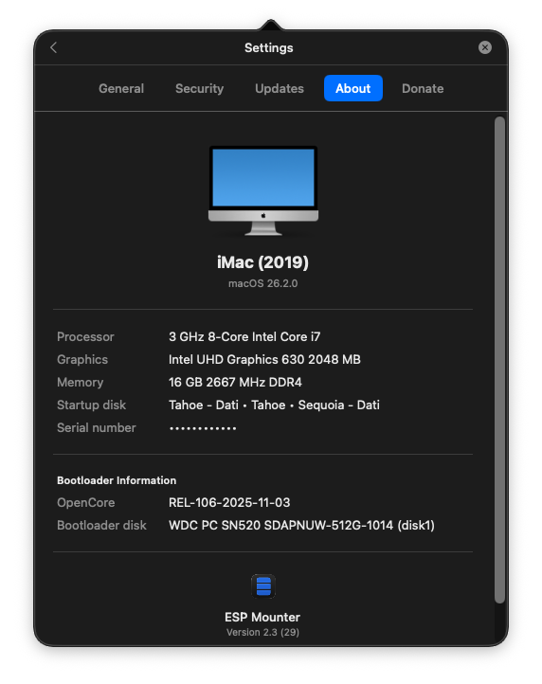Reveal the hidden serial number dots

[x=203, y=428]
